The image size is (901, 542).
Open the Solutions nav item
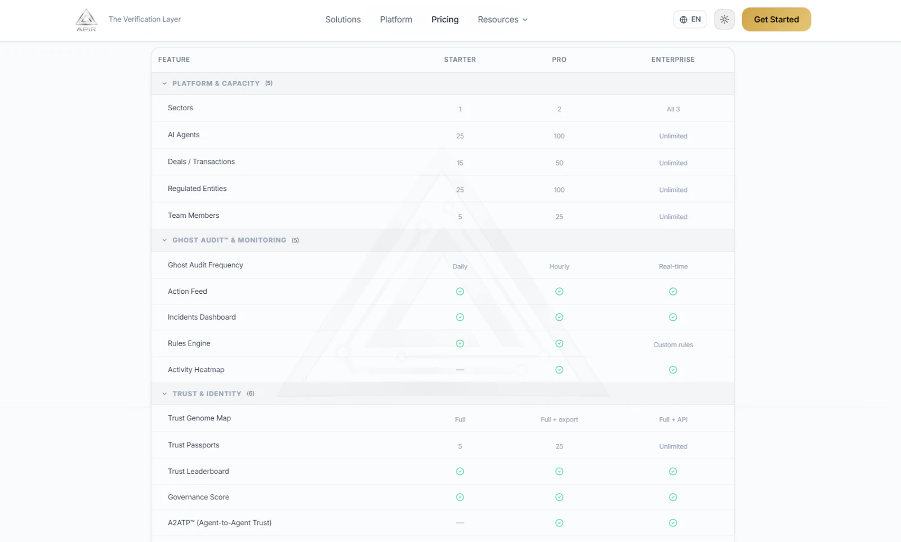pos(343,20)
